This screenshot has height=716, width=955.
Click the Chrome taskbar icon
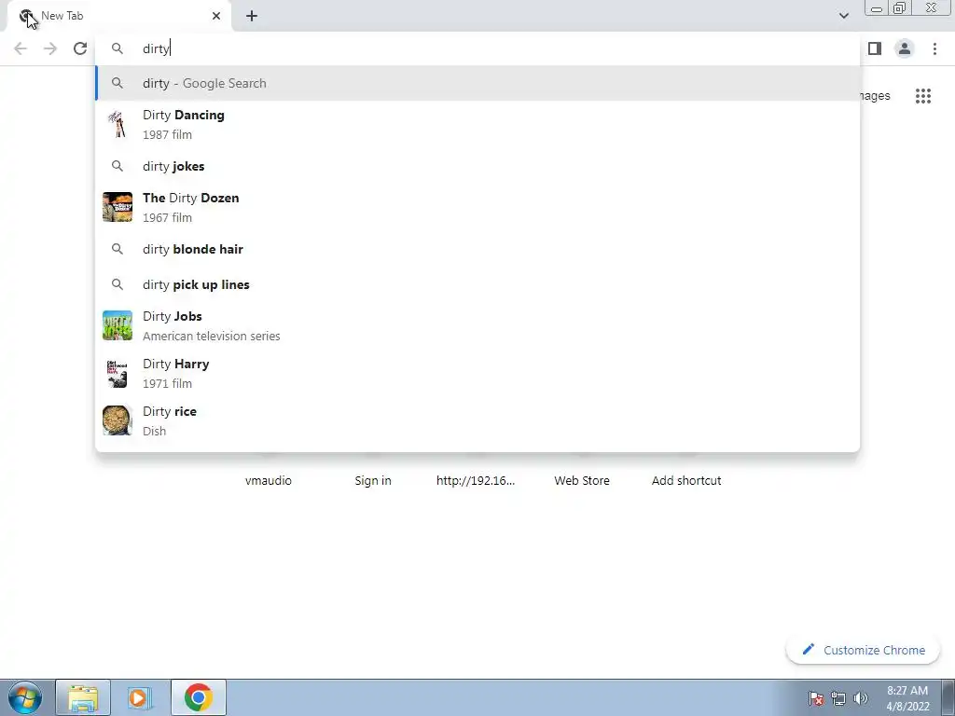point(199,697)
